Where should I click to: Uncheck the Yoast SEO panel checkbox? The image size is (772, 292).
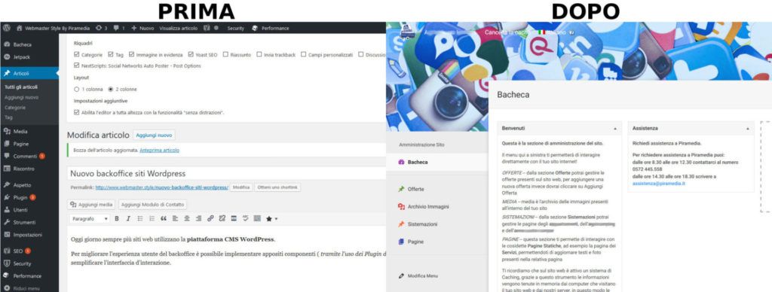tap(191, 55)
